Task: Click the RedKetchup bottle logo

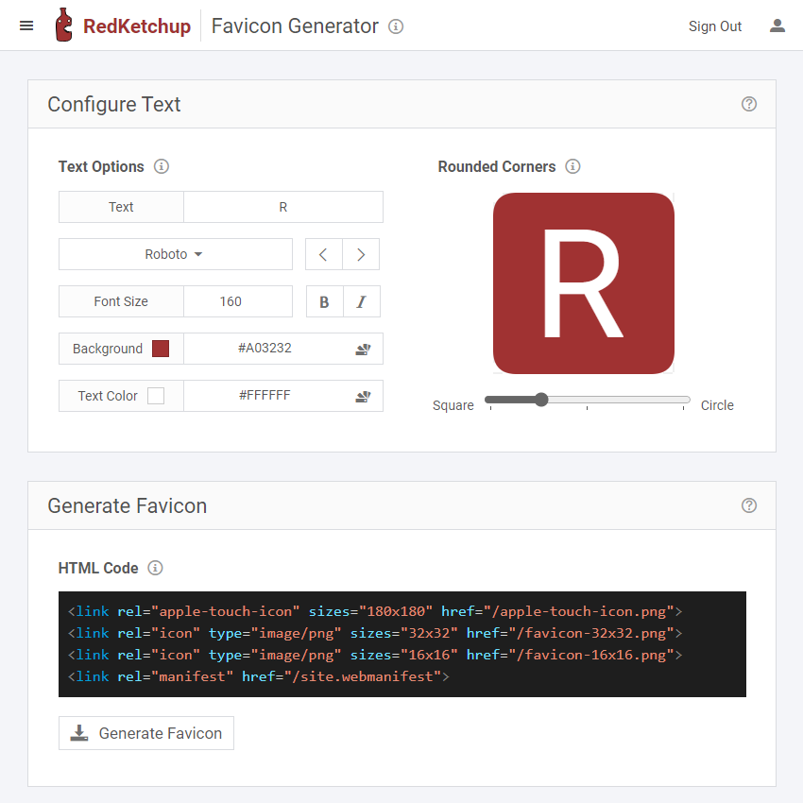Action: click(64, 25)
